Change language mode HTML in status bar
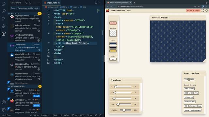Viewport: 209px width, 117px height. (67, 115)
